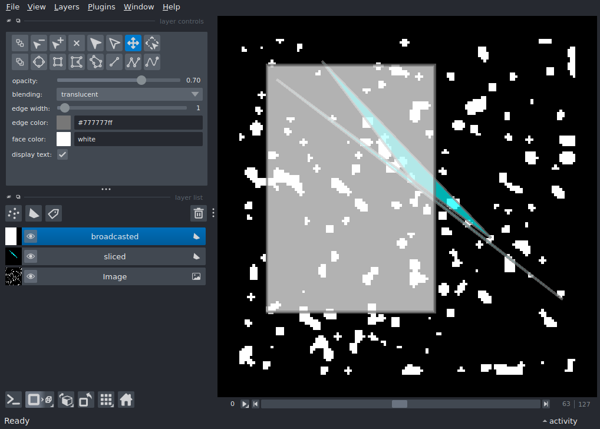Open the Plugins menu
600x429 pixels.
click(x=101, y=7)
